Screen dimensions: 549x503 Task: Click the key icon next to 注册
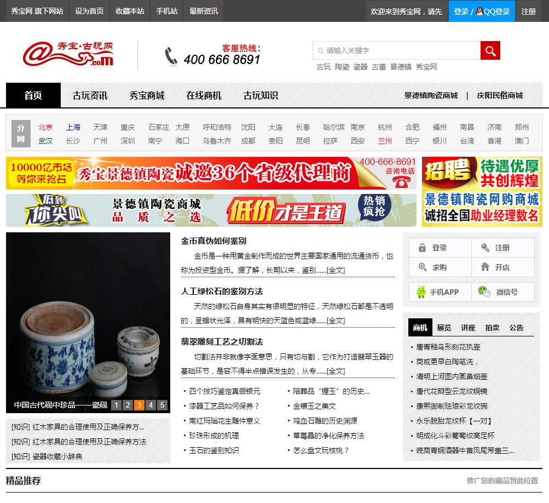tap(486, 248)
